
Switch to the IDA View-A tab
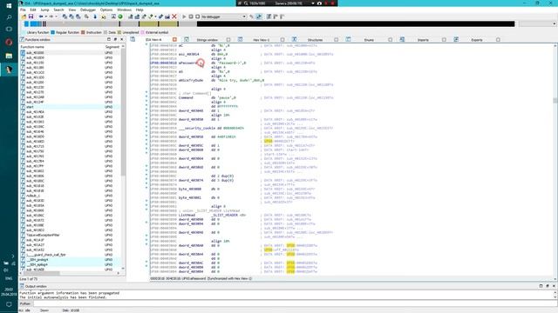pyautogui.click(x=153, y=40)
